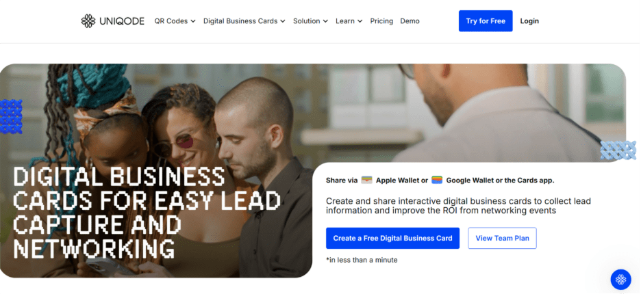641x294 pixels.
Task: Click the Uniqode flower logo icon
Action: click(88, 21)
